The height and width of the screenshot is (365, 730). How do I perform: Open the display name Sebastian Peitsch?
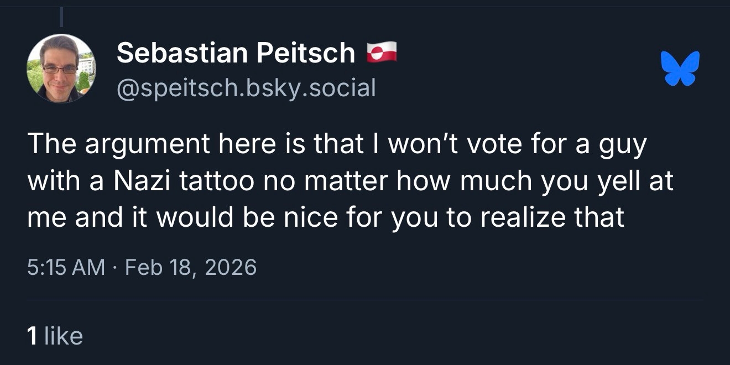pyautogui.click(x=236, y=53)
